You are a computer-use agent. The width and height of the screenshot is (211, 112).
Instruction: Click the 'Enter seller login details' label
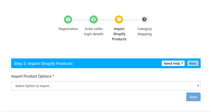[x=94, y=31]
